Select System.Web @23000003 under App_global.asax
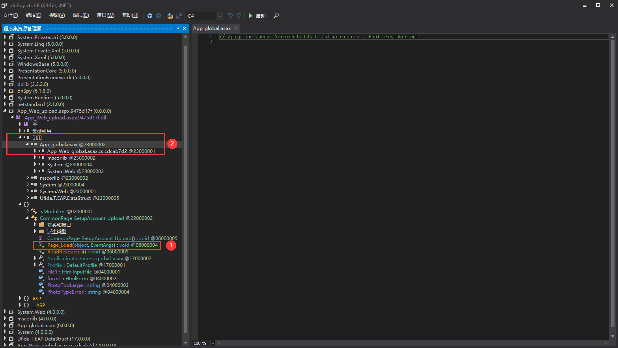The height and width of the screenshot is (348, 618). click(75, 171)
